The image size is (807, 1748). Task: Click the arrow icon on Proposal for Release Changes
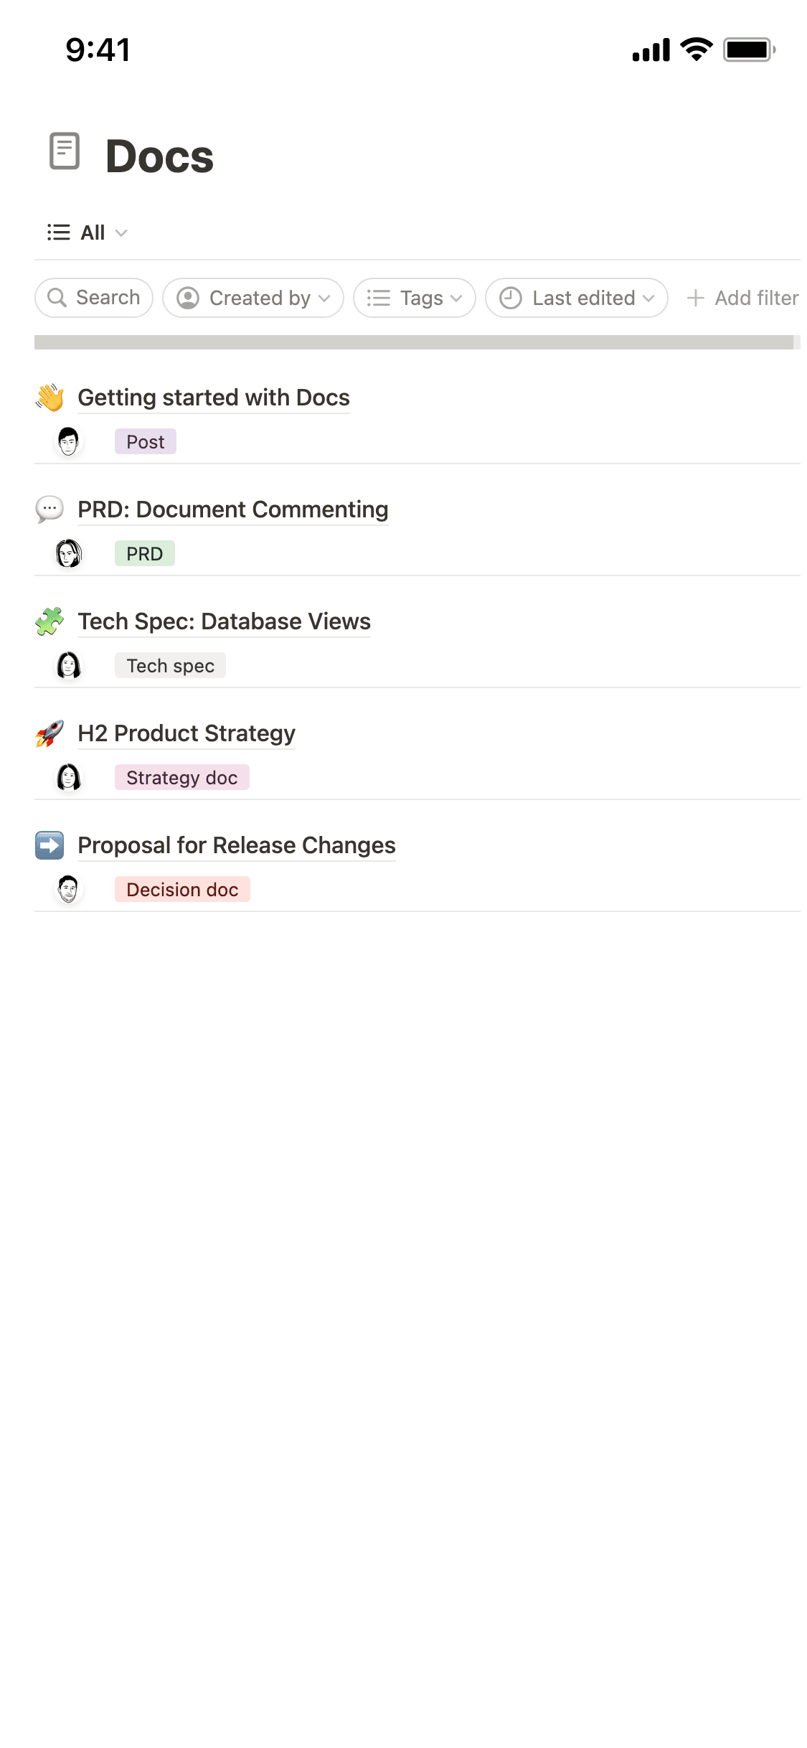coord(49,845)
